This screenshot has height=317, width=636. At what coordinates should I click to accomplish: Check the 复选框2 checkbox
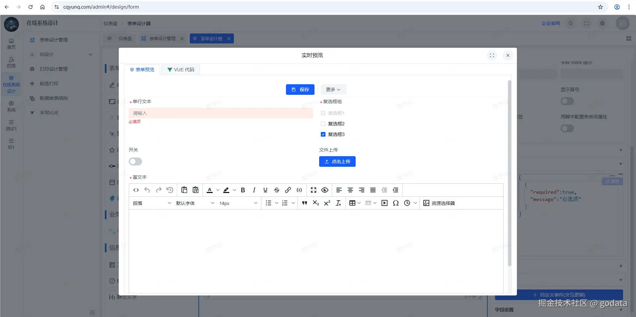pos(323,124)
